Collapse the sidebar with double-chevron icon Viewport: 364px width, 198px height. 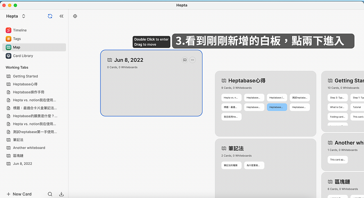click(61, 16)
